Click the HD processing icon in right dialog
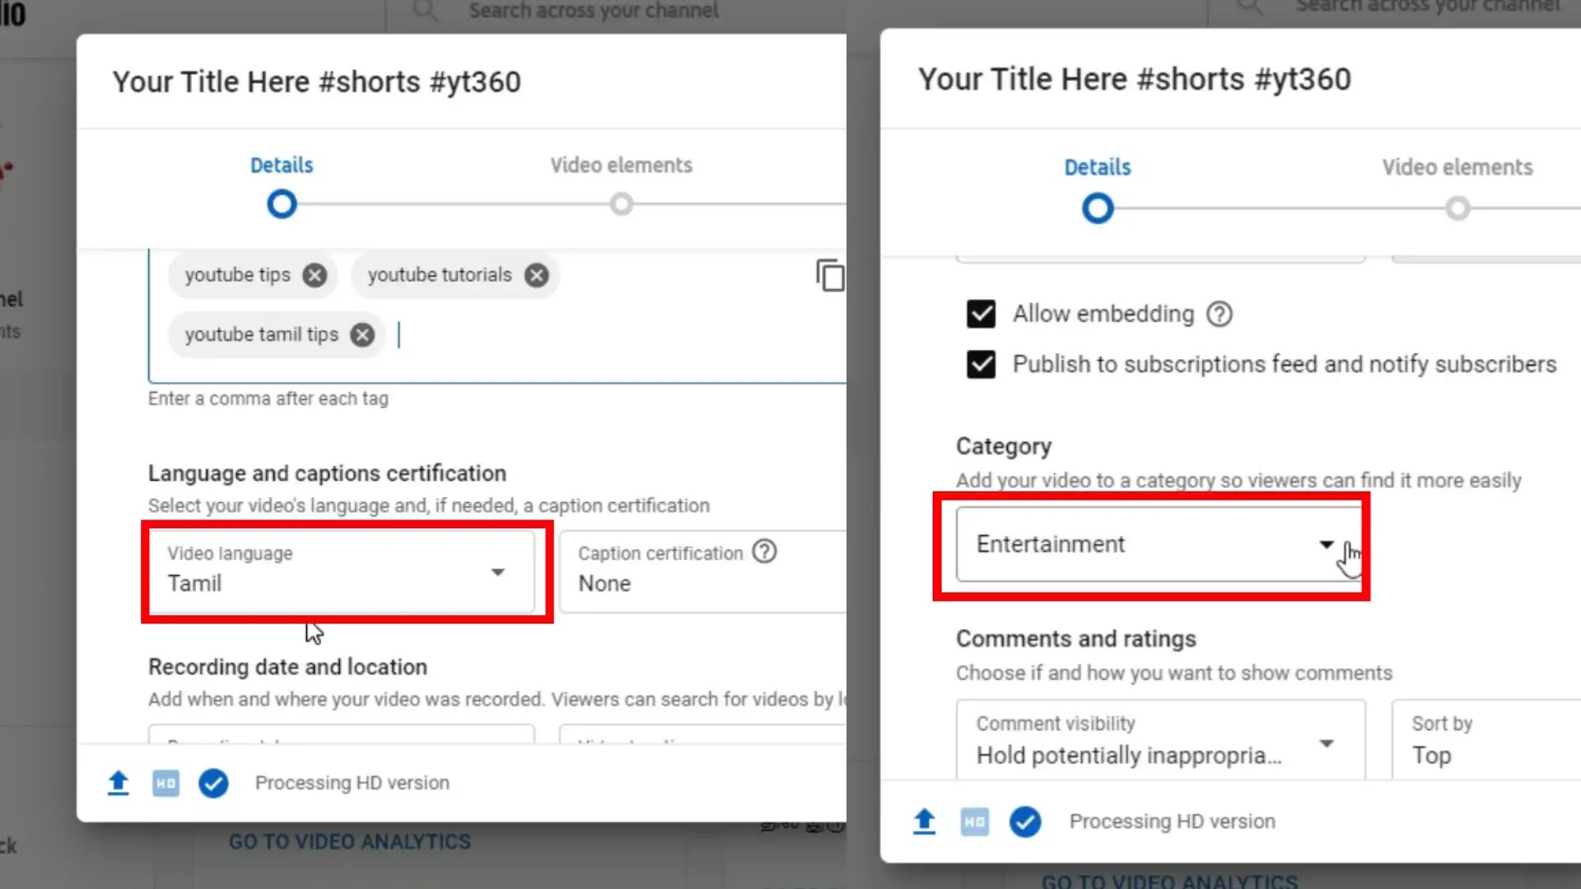 pyautogui.click(x=975, y=822)
